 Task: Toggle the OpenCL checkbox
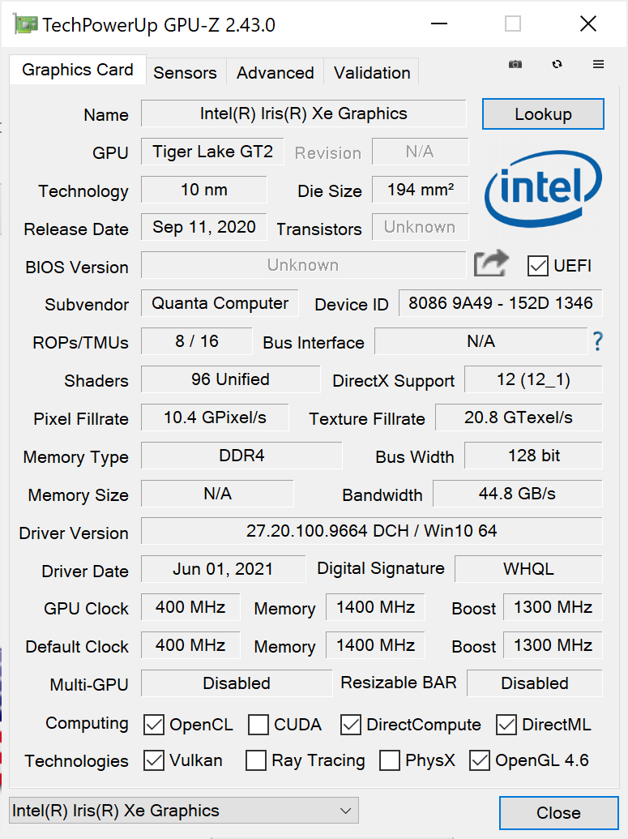pos(154,724)
